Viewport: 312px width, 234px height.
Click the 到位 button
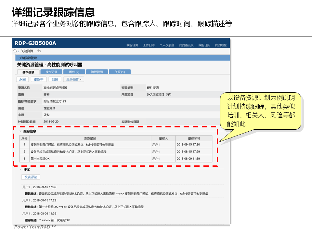click(x=55, y=79)
